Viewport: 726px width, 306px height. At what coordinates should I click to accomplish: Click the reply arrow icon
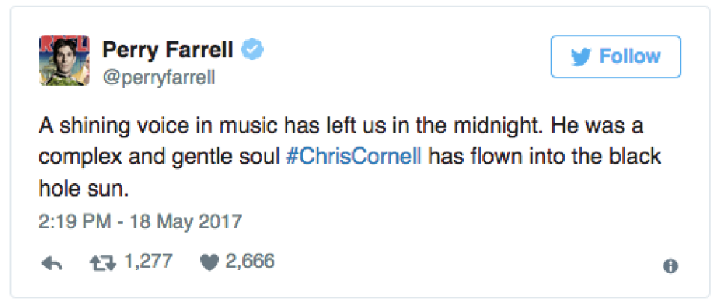[50, 264]
